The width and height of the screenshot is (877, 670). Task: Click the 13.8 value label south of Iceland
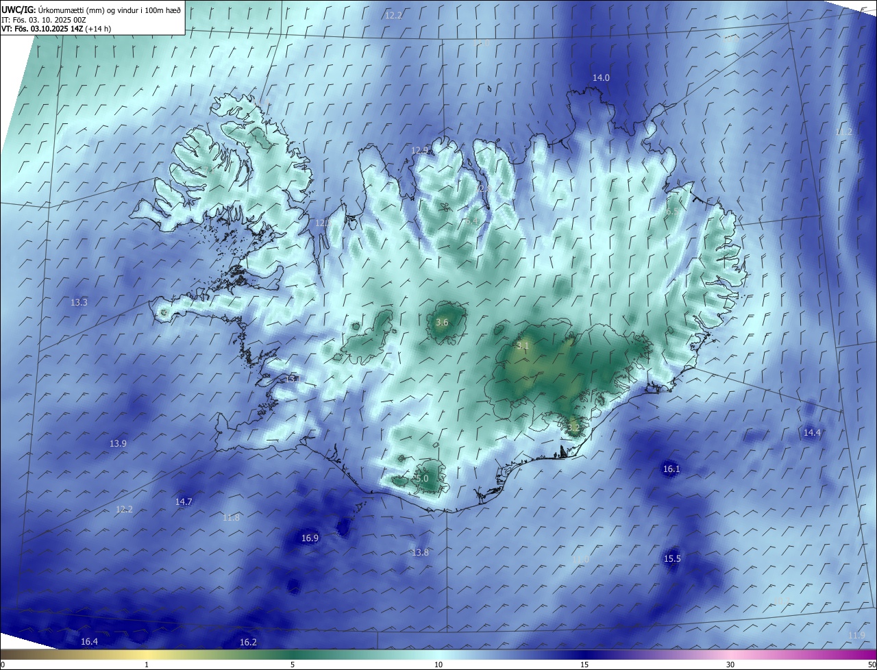420,553
